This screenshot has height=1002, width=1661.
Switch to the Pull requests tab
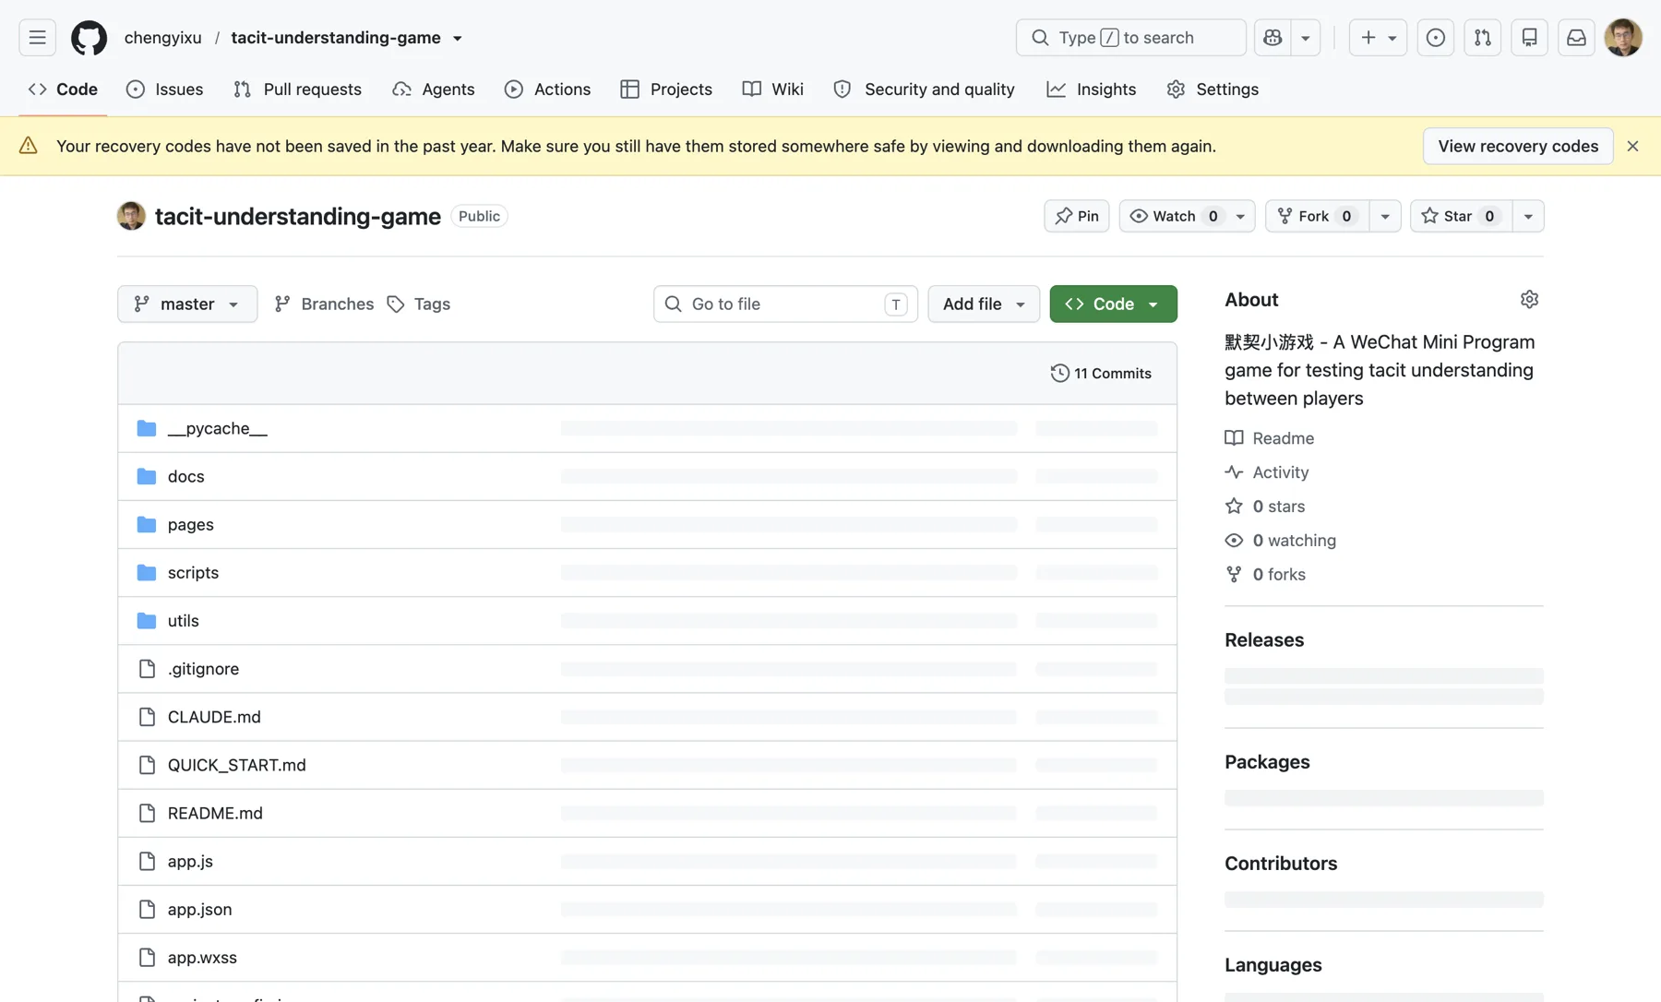pos(297,89)
